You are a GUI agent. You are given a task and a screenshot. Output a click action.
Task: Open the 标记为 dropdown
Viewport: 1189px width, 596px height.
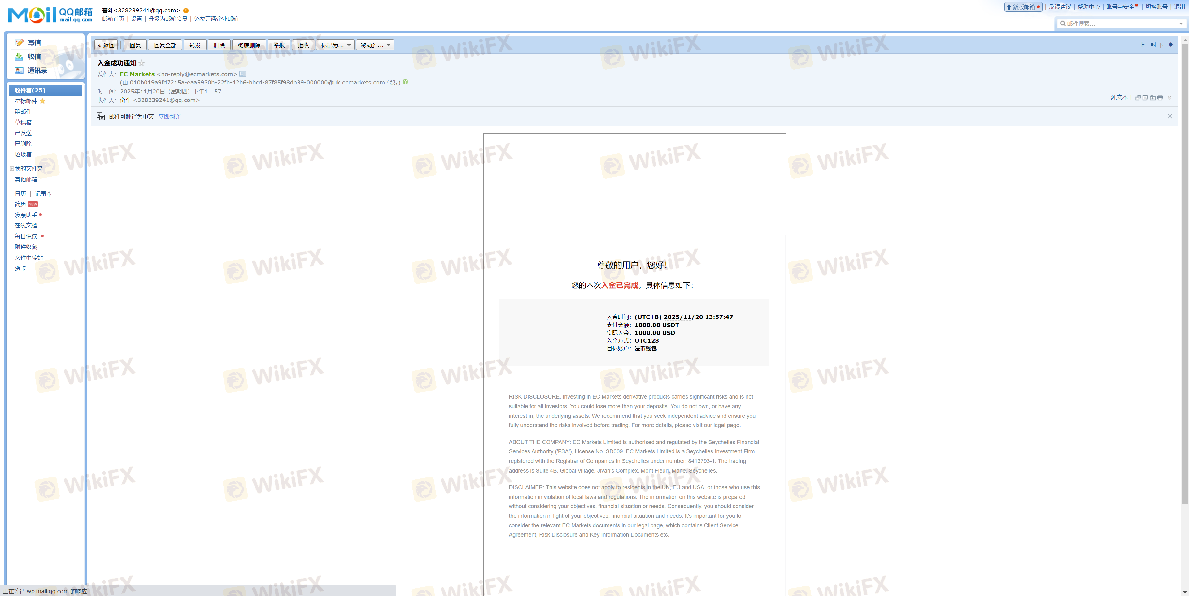336,45
